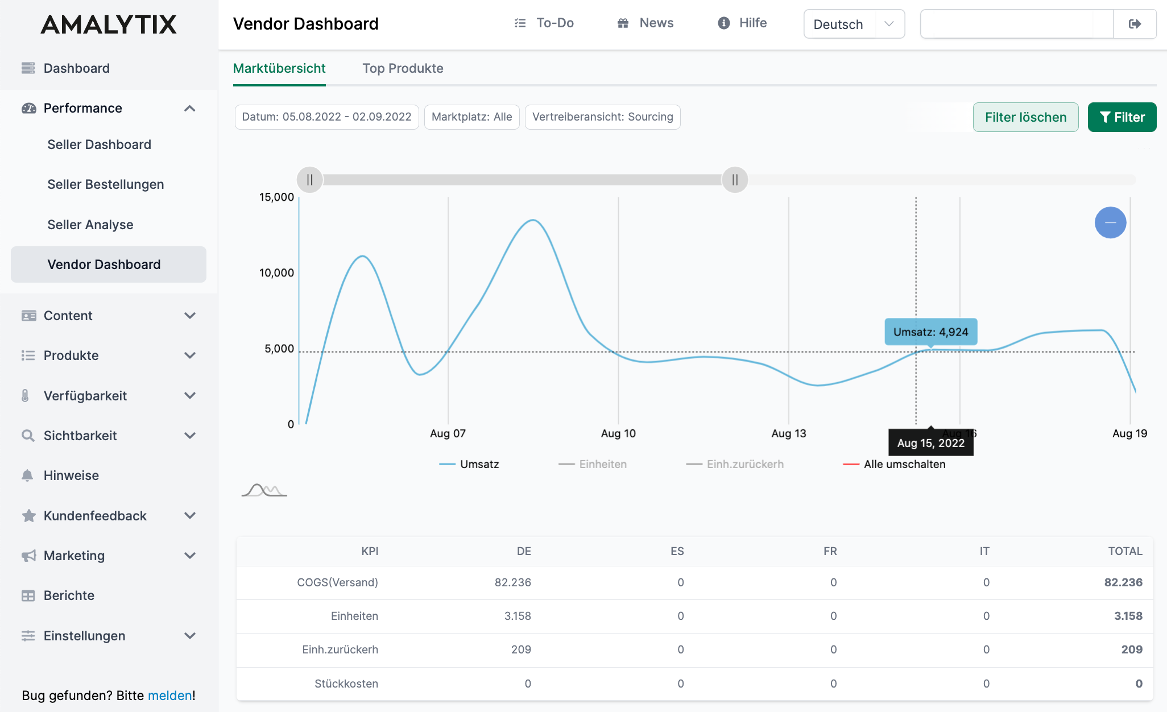Toggle the Einh.zurückerh series in legend
Screen dimensions: 1167x712
coord(735,464)
